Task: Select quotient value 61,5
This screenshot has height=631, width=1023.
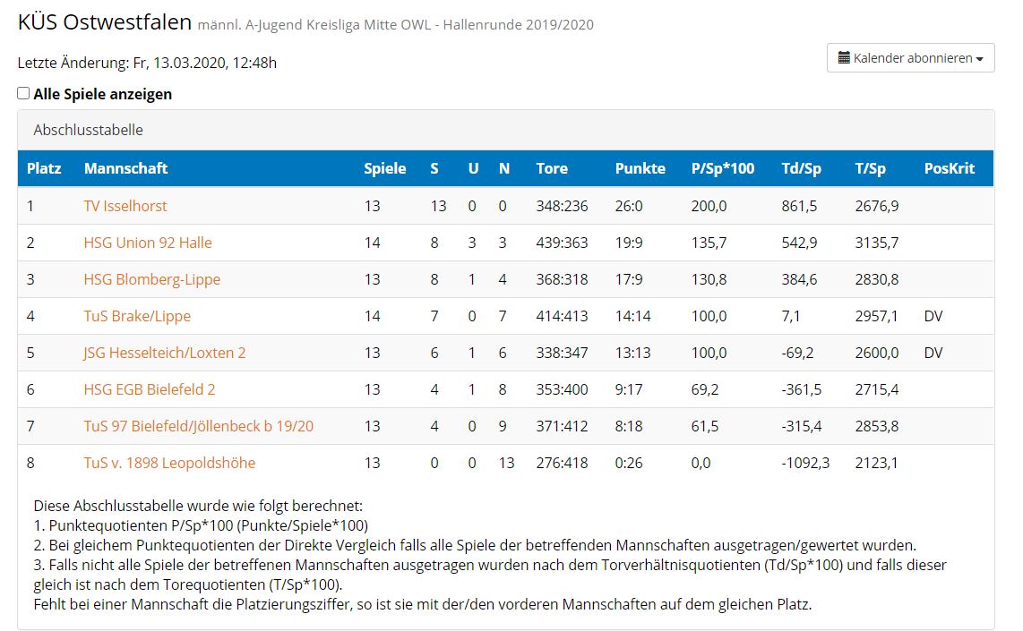Action: coord(705,426)
